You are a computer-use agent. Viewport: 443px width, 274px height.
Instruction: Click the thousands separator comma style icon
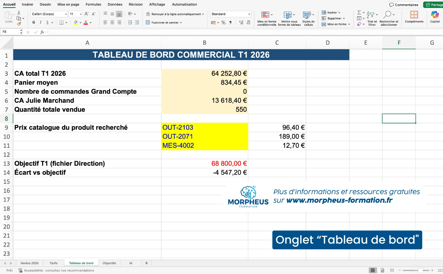coord(230,23)
